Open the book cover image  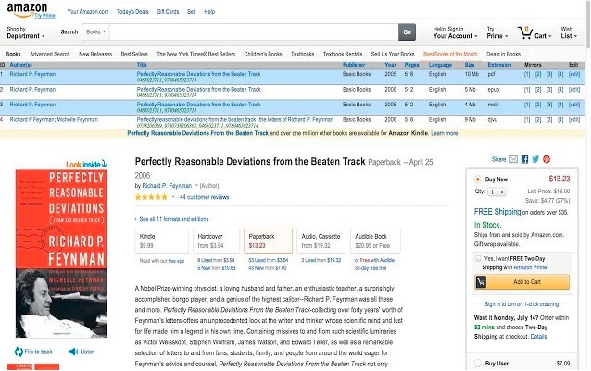pyautogui.click(x=61, y=254)
